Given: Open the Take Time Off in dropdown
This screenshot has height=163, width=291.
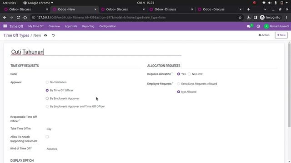Looking at the screenshot, I should (x=93, y=129).
